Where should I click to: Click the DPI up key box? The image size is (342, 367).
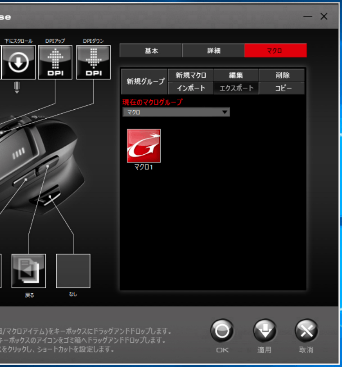55,62
